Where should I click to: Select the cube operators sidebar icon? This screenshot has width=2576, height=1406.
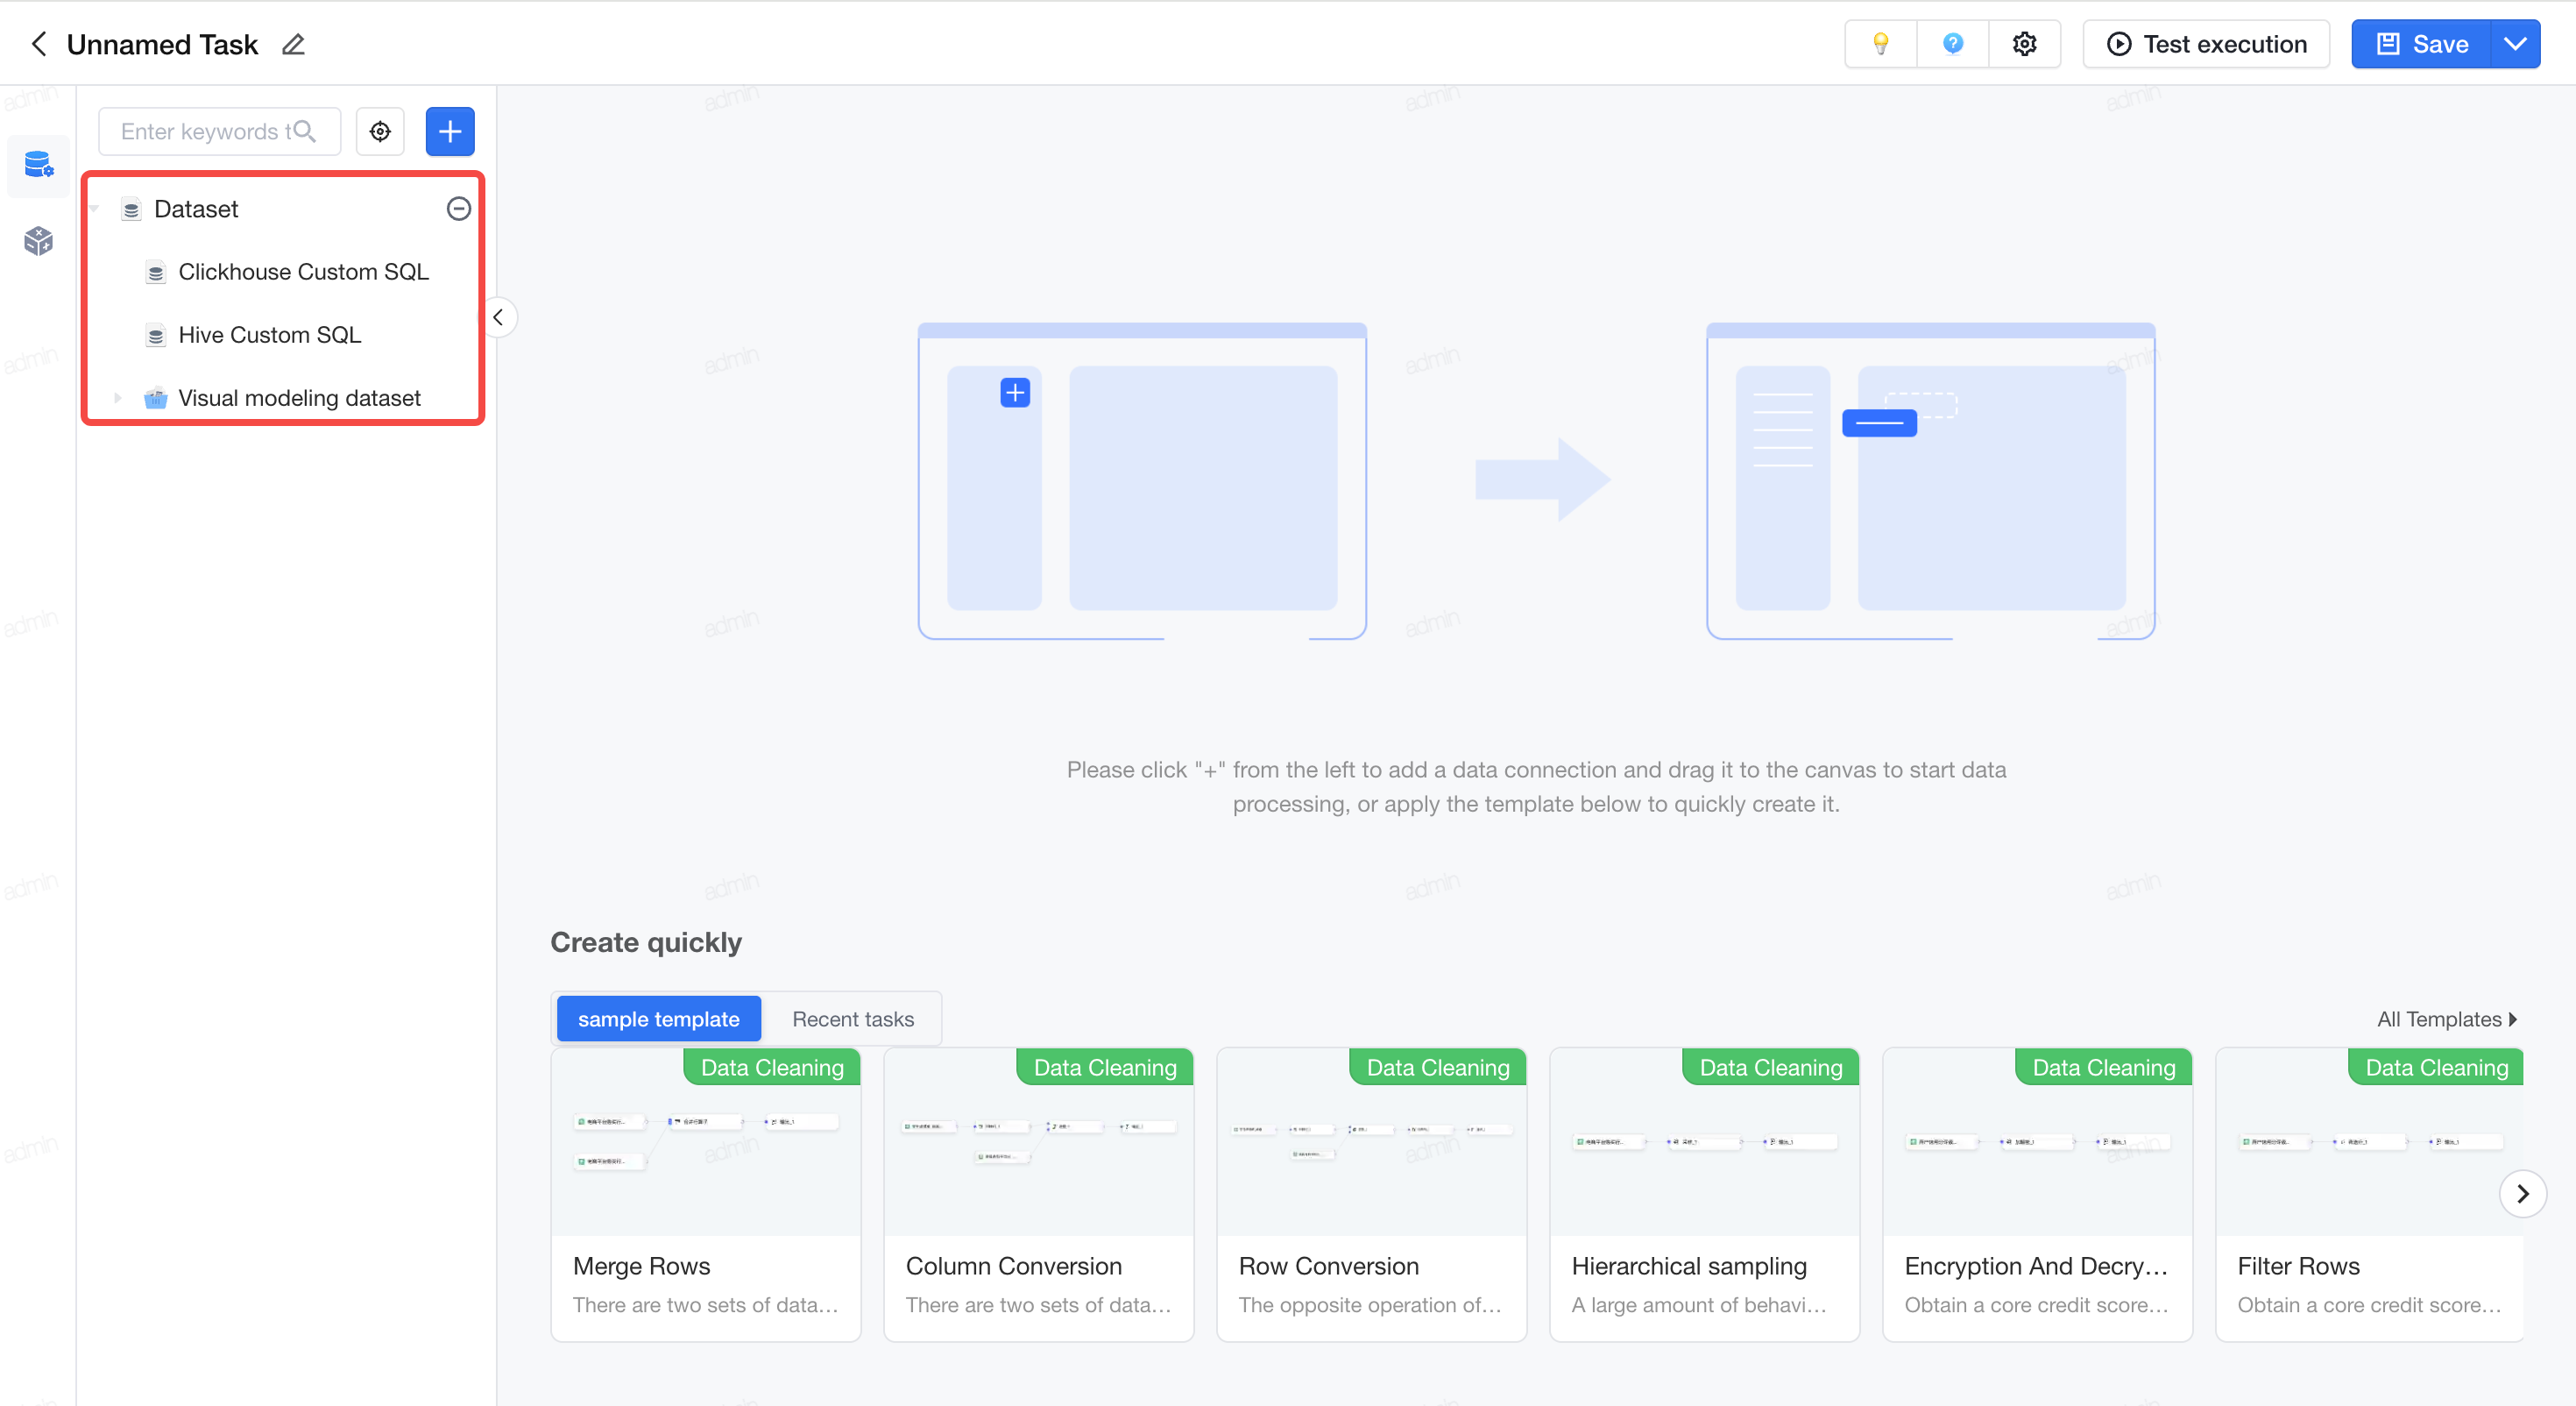38,240
